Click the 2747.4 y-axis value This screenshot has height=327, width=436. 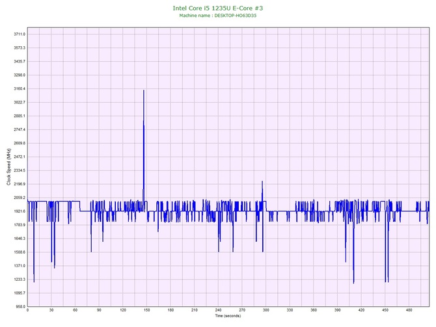(x=20, y=129)
